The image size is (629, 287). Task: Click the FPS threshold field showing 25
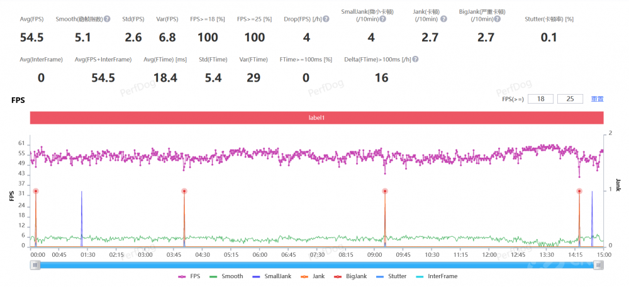point(570,99)
